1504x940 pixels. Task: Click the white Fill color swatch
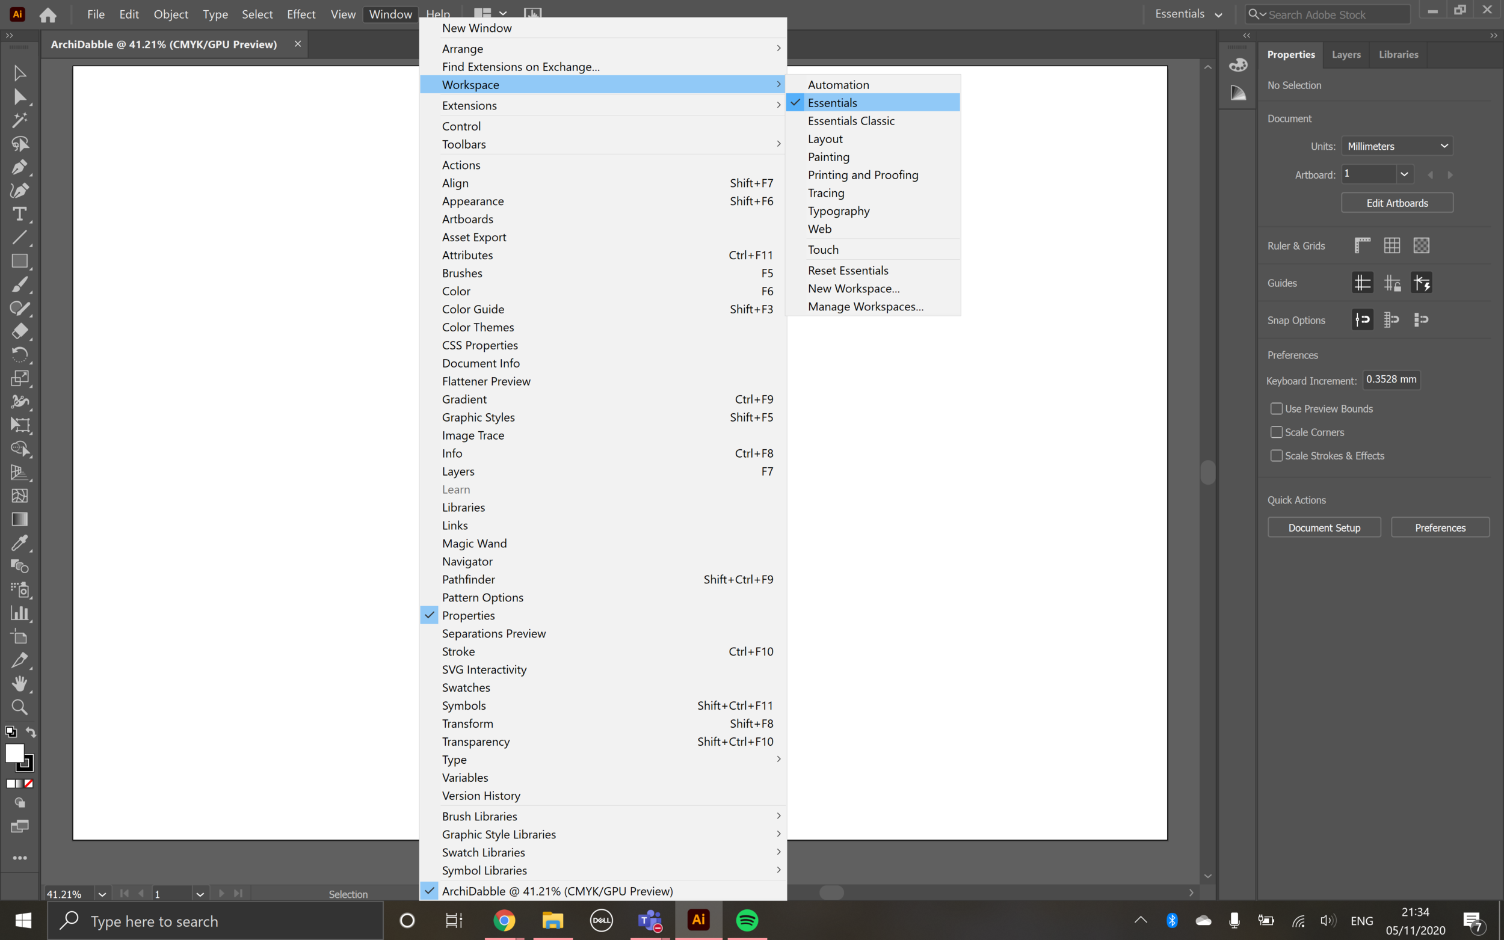pos(14,753)
